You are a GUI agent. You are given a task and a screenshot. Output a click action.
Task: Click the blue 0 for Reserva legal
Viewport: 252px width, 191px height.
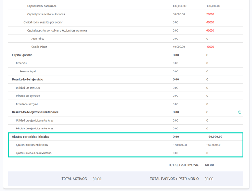pyautogui.click(x=207, y=71)
